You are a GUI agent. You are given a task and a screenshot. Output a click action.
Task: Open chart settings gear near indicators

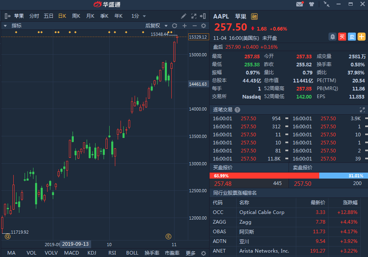coord(204,26)
